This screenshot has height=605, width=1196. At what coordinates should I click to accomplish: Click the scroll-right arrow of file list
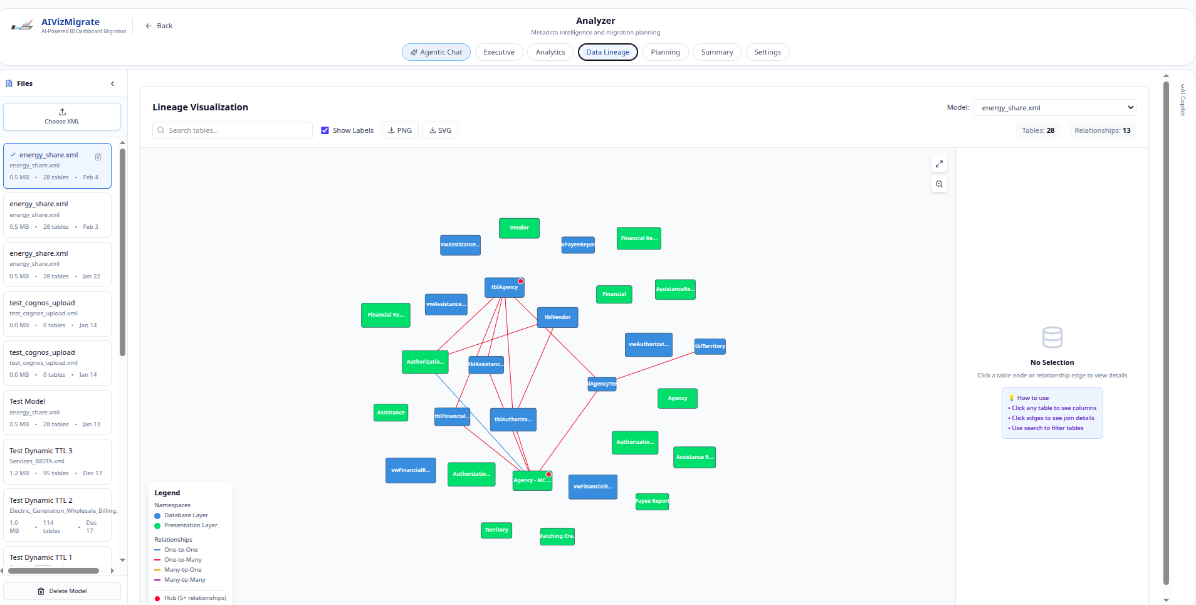(x=112, y=571)
